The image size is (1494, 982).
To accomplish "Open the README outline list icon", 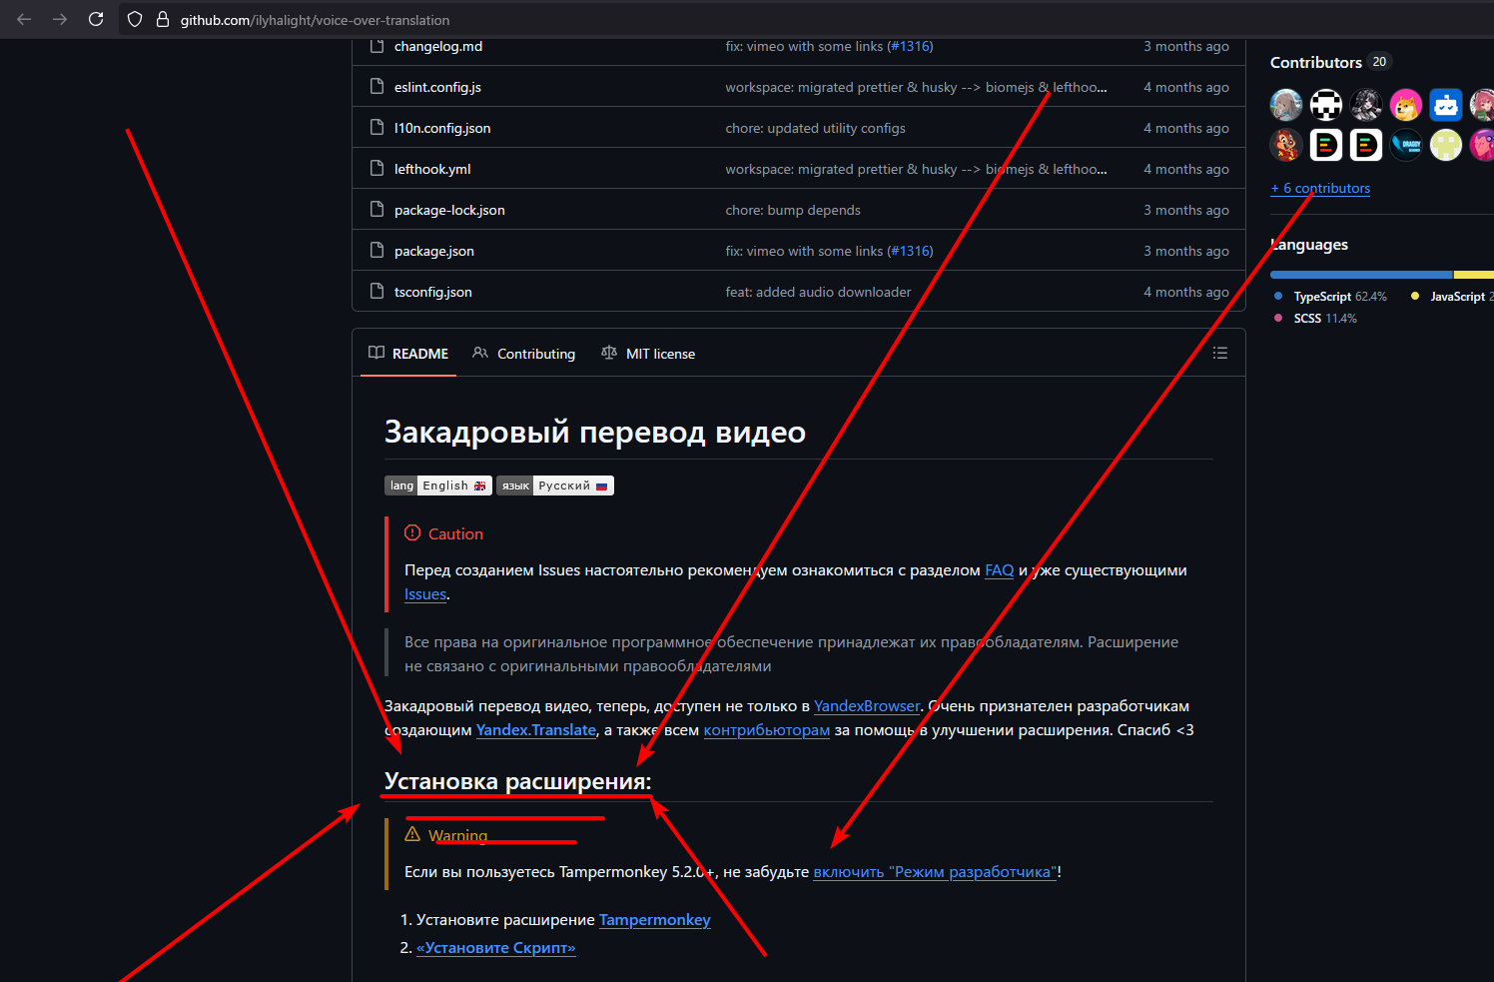I will pyautogui.click(x=1219, y=353).
